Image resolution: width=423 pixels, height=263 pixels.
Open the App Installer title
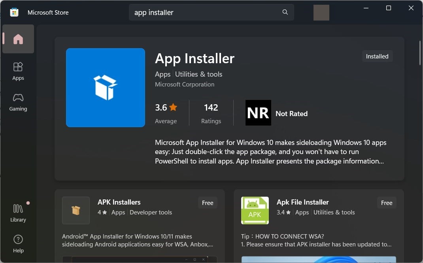click(x=195, y=58)
